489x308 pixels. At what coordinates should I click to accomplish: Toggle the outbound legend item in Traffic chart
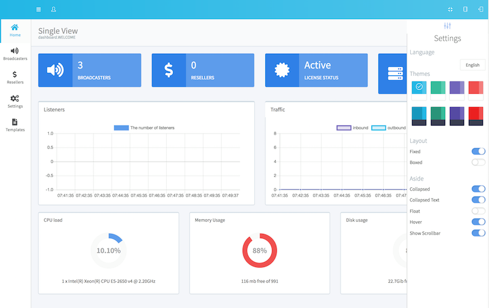pyautogui.click(x=389, y=128)
